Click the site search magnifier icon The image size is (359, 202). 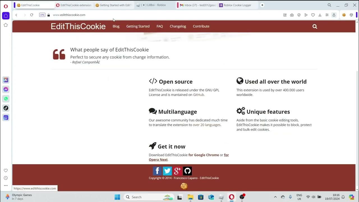[x=315, y=26]
